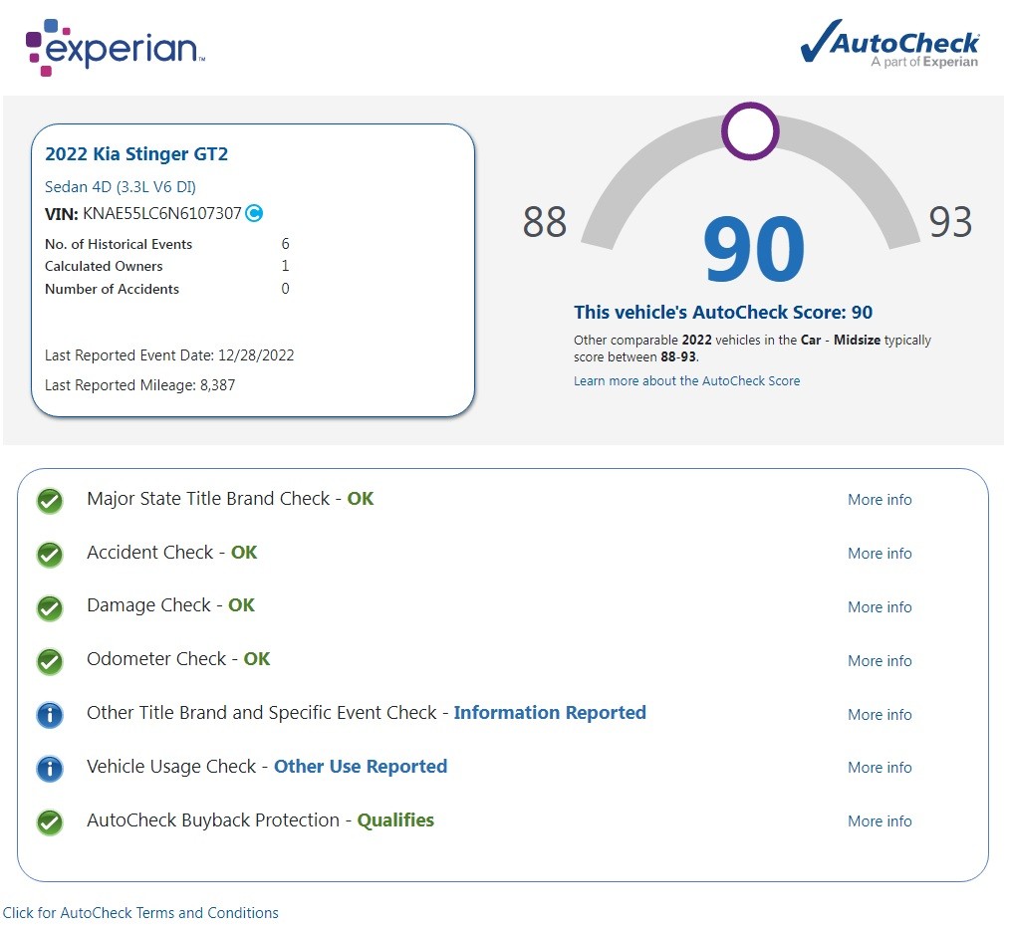Open More info for AutoCheck Buyback Protection
The image size is (1009, 933).
click(879, 821)
